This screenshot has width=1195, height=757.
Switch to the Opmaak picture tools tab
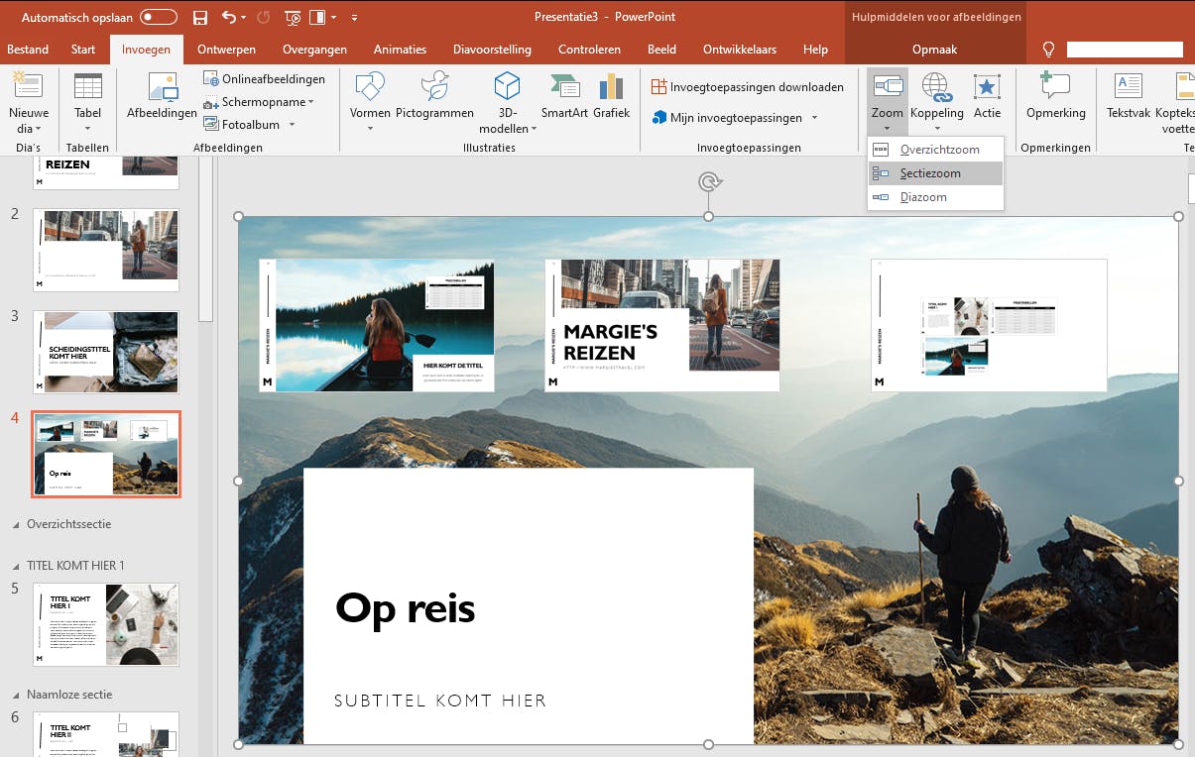934,50
